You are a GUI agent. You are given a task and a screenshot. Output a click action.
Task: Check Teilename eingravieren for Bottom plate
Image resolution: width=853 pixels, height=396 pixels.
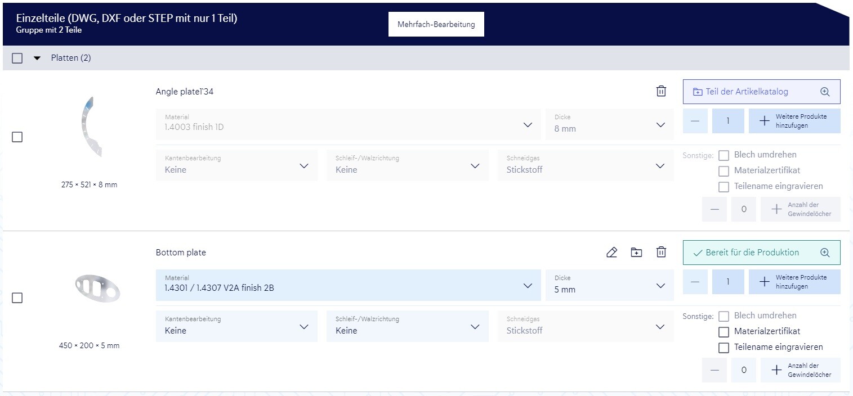[724, 348]
